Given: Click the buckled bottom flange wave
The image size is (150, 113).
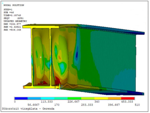Looking at the screenshot, I should [x=70, y=86].
